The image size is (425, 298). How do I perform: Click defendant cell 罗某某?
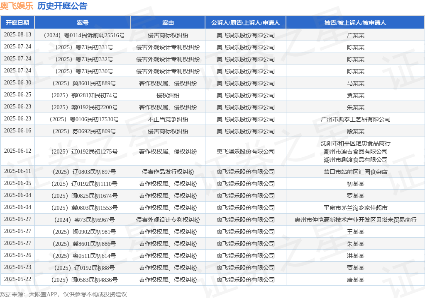[356, 196]
